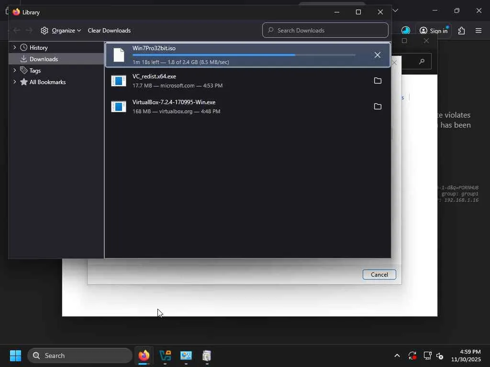Click the VirtualBox installer file icon
Image resolution: width=490 pixels, height=367 pixels.
pos(119,107)
